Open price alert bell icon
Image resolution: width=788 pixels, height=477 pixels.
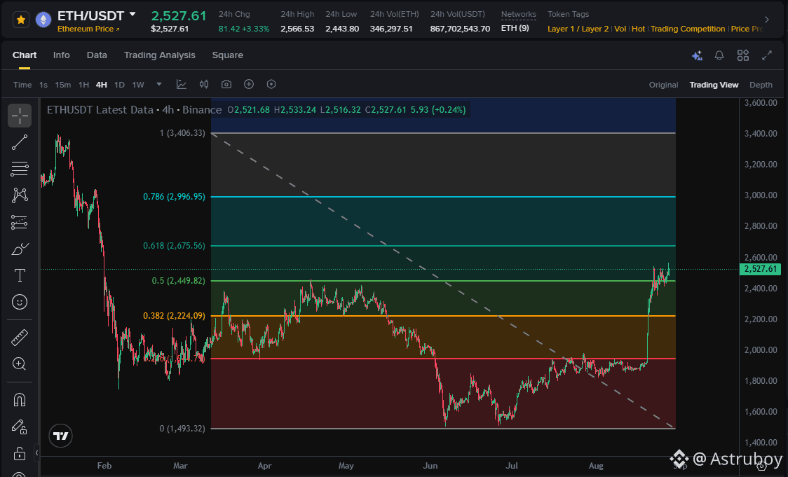pos(719,56)
